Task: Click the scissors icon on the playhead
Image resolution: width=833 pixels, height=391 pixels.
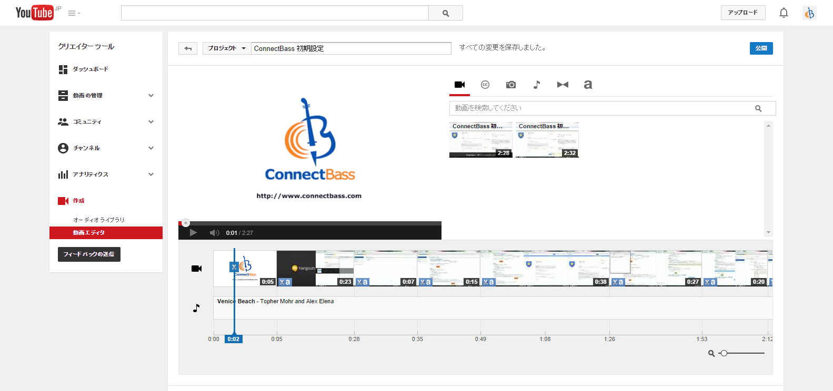Action: 234,267
